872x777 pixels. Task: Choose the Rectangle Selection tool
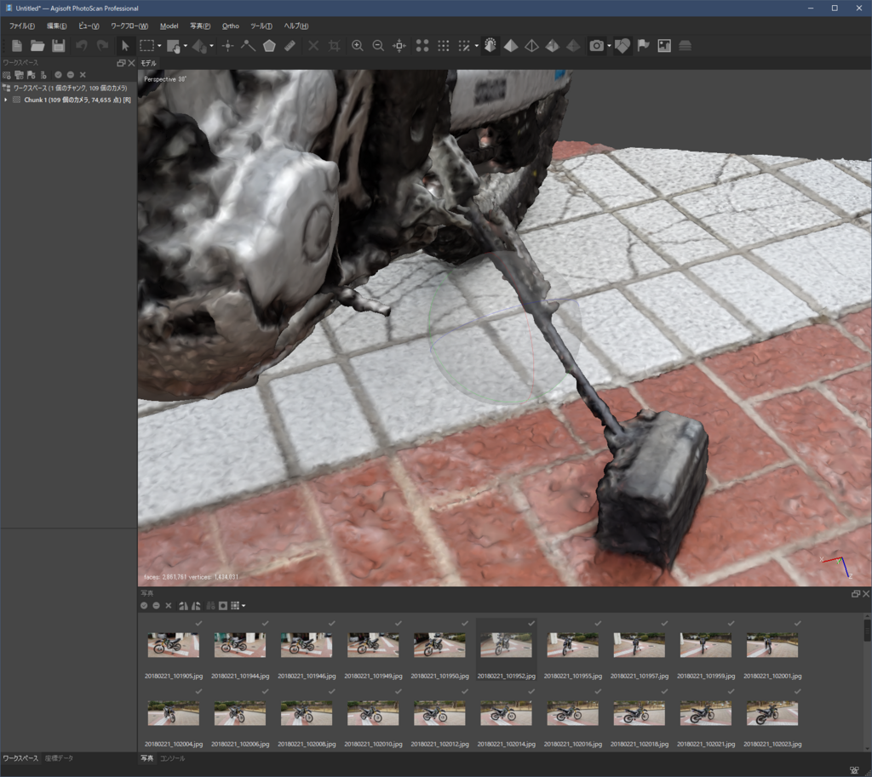[146, 46]
